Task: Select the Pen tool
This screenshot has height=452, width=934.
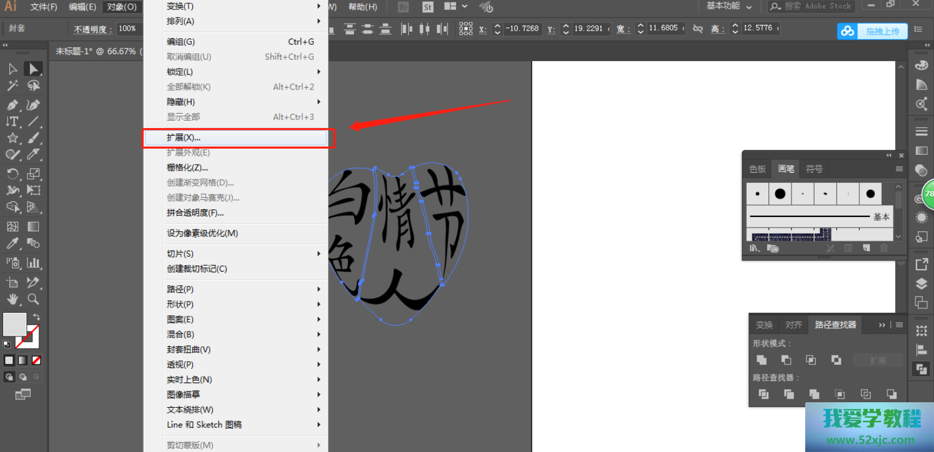Action: click(12, 105)
